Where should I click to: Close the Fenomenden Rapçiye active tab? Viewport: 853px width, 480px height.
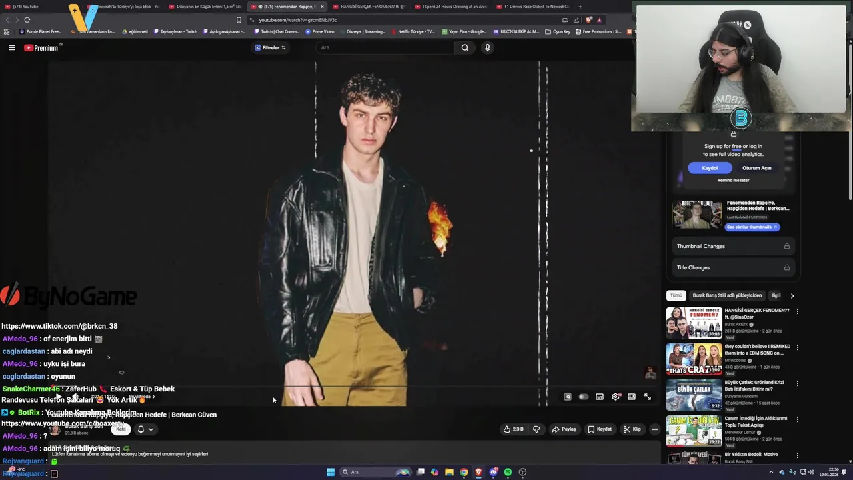(322, 7)
